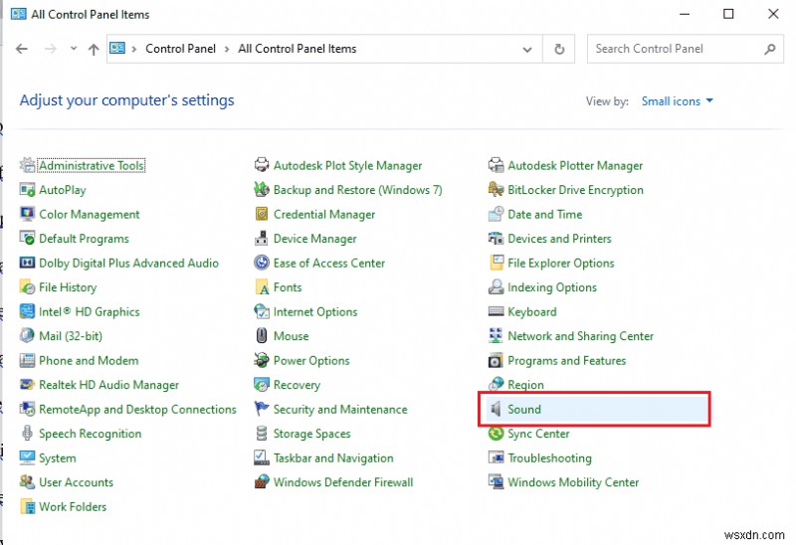796x545 pixels.
Task: Open the Programs and Features link
Action: pos(566,361)
